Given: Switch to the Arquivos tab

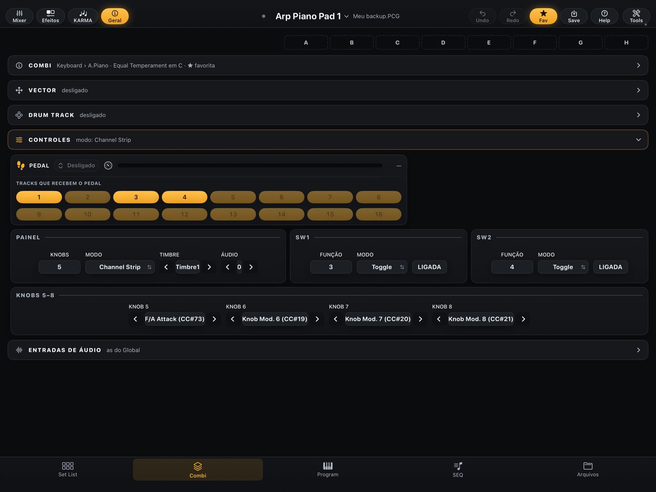Looking at the screenshot, I should 588,470.
